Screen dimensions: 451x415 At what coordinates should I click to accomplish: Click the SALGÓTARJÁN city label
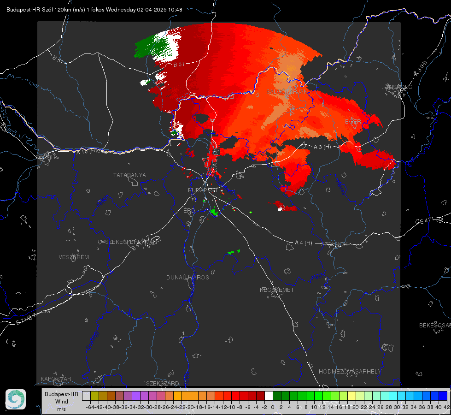(287, 92)
